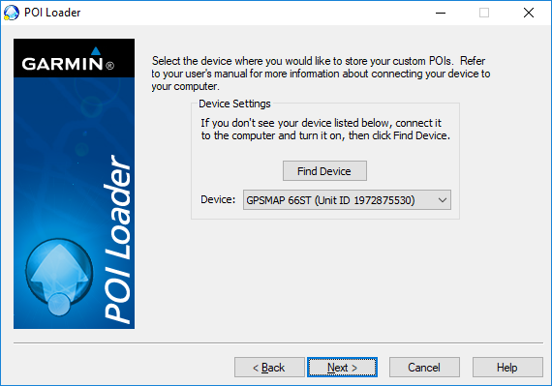Click the greyed-out maximize window icon

(484, 13)
